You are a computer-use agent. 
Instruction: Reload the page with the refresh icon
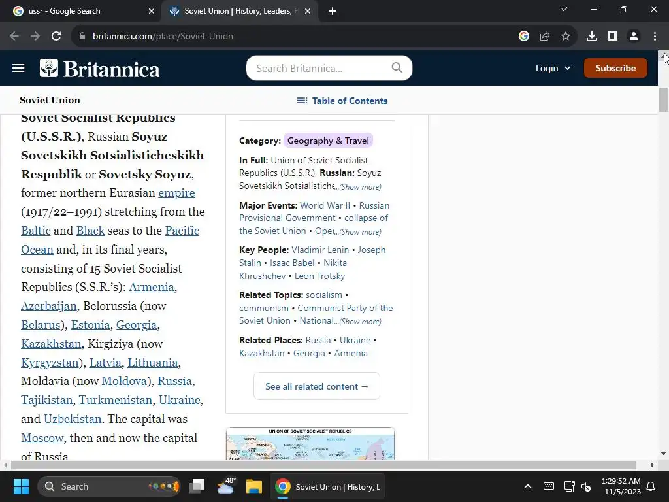tap(56, 37)
